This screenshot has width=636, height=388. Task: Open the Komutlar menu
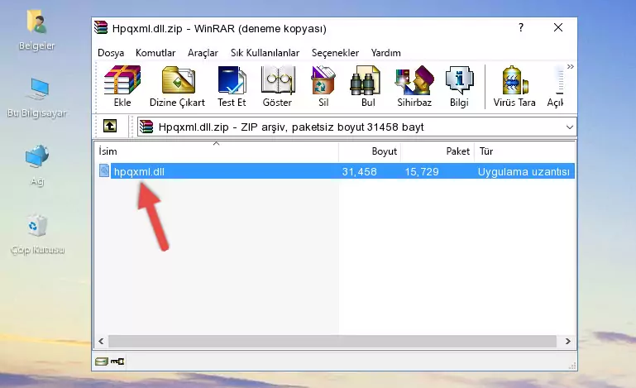(155, 53)
